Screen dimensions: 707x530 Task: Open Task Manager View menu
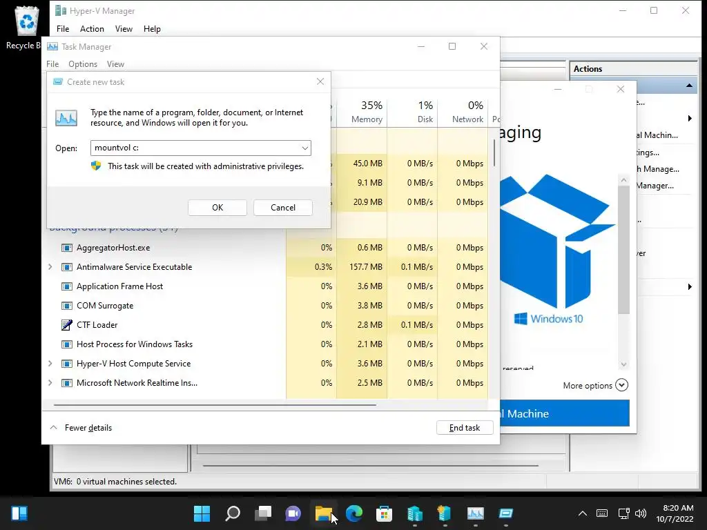(115, 64)
